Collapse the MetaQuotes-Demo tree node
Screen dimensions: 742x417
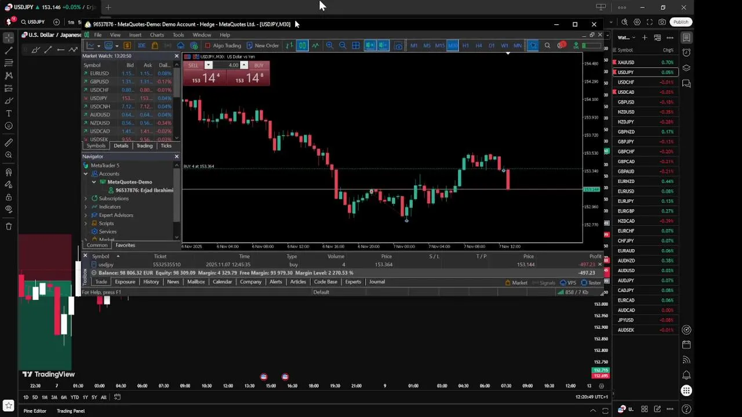pyautogui.click(x=94, y=182)
